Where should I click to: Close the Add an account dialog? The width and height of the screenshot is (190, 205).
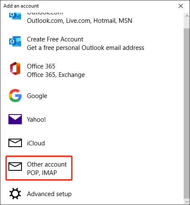pyautogui.click(x=181, y=6)
